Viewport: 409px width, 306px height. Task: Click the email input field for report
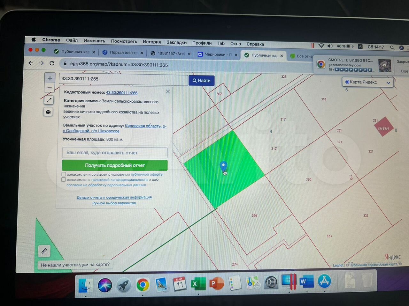click(115, 153)
